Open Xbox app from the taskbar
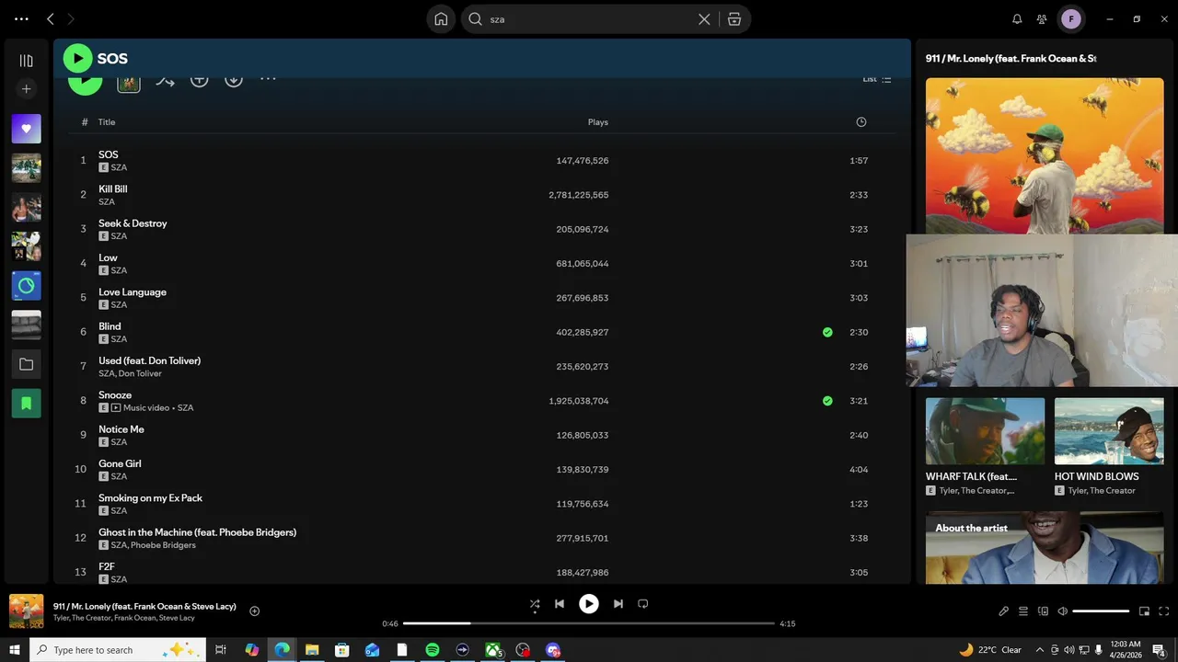This screenshot has height=662, width=1178. [x=493, y=650]
